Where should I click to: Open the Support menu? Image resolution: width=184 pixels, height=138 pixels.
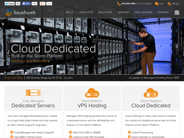click(163, 12)
